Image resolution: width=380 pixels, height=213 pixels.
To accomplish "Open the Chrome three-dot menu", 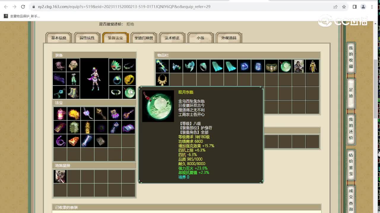I will pyautogui.click(x=372, y=7).
